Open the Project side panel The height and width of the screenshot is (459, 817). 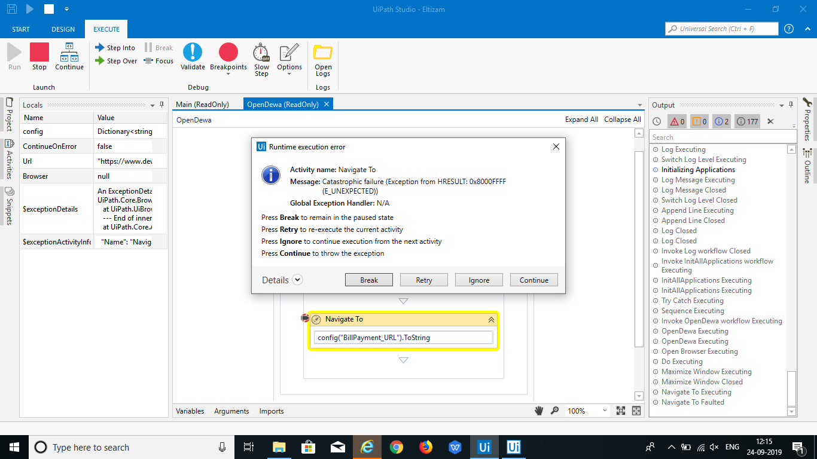9,114
